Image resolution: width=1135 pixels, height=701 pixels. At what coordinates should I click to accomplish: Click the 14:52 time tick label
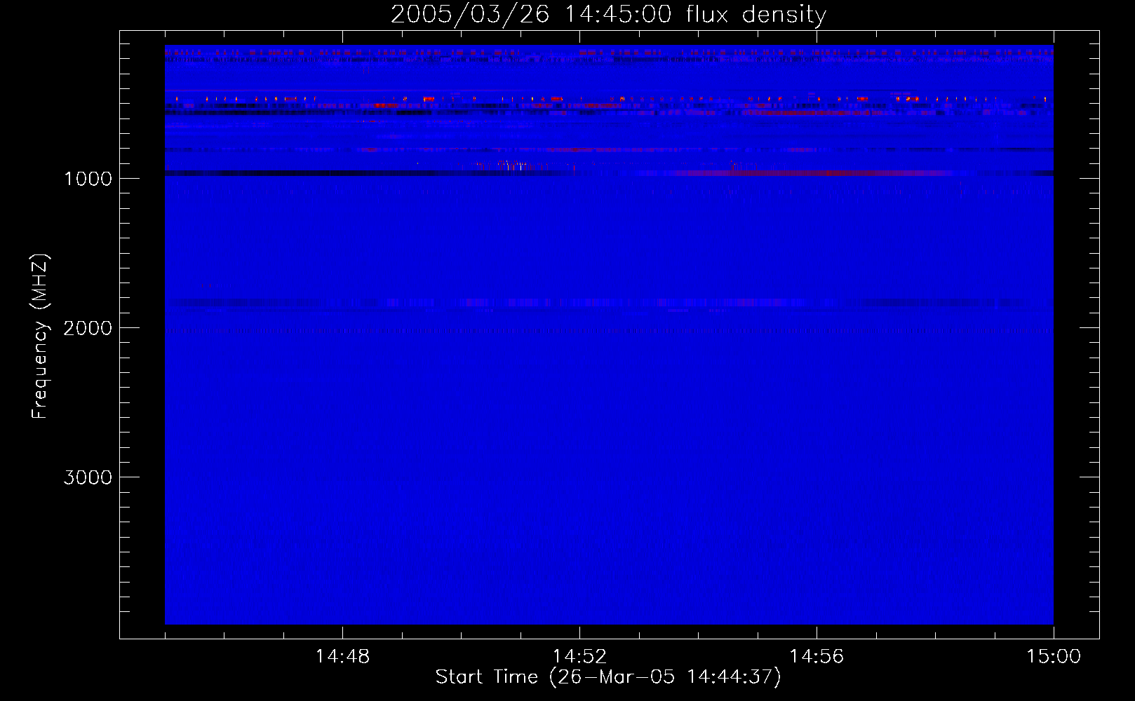coord(579,657)
